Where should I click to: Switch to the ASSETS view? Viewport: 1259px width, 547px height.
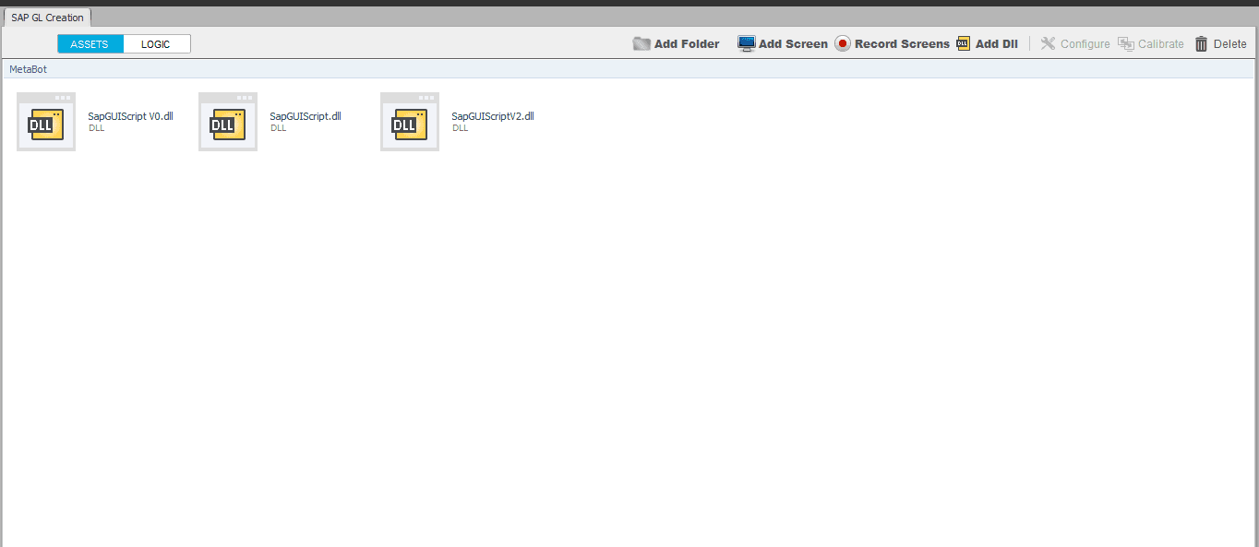point(90,44)
